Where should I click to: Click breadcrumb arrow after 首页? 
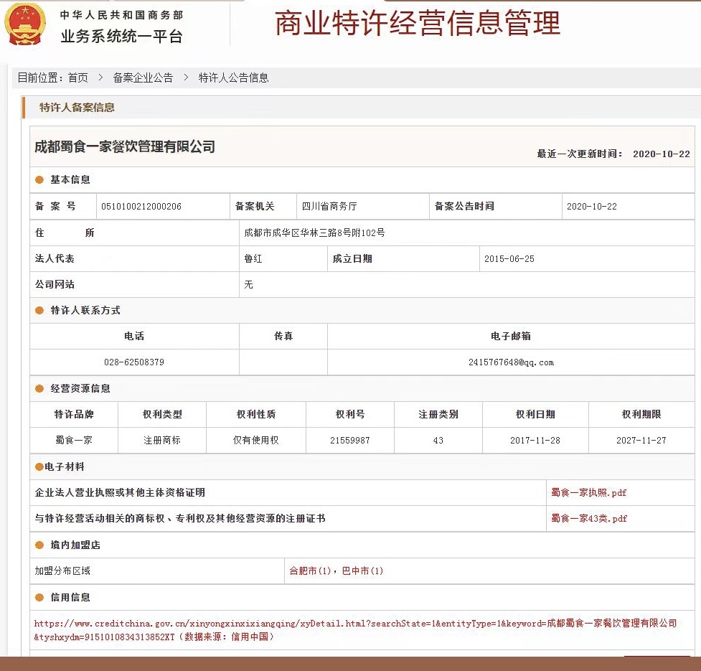point(100,78)
